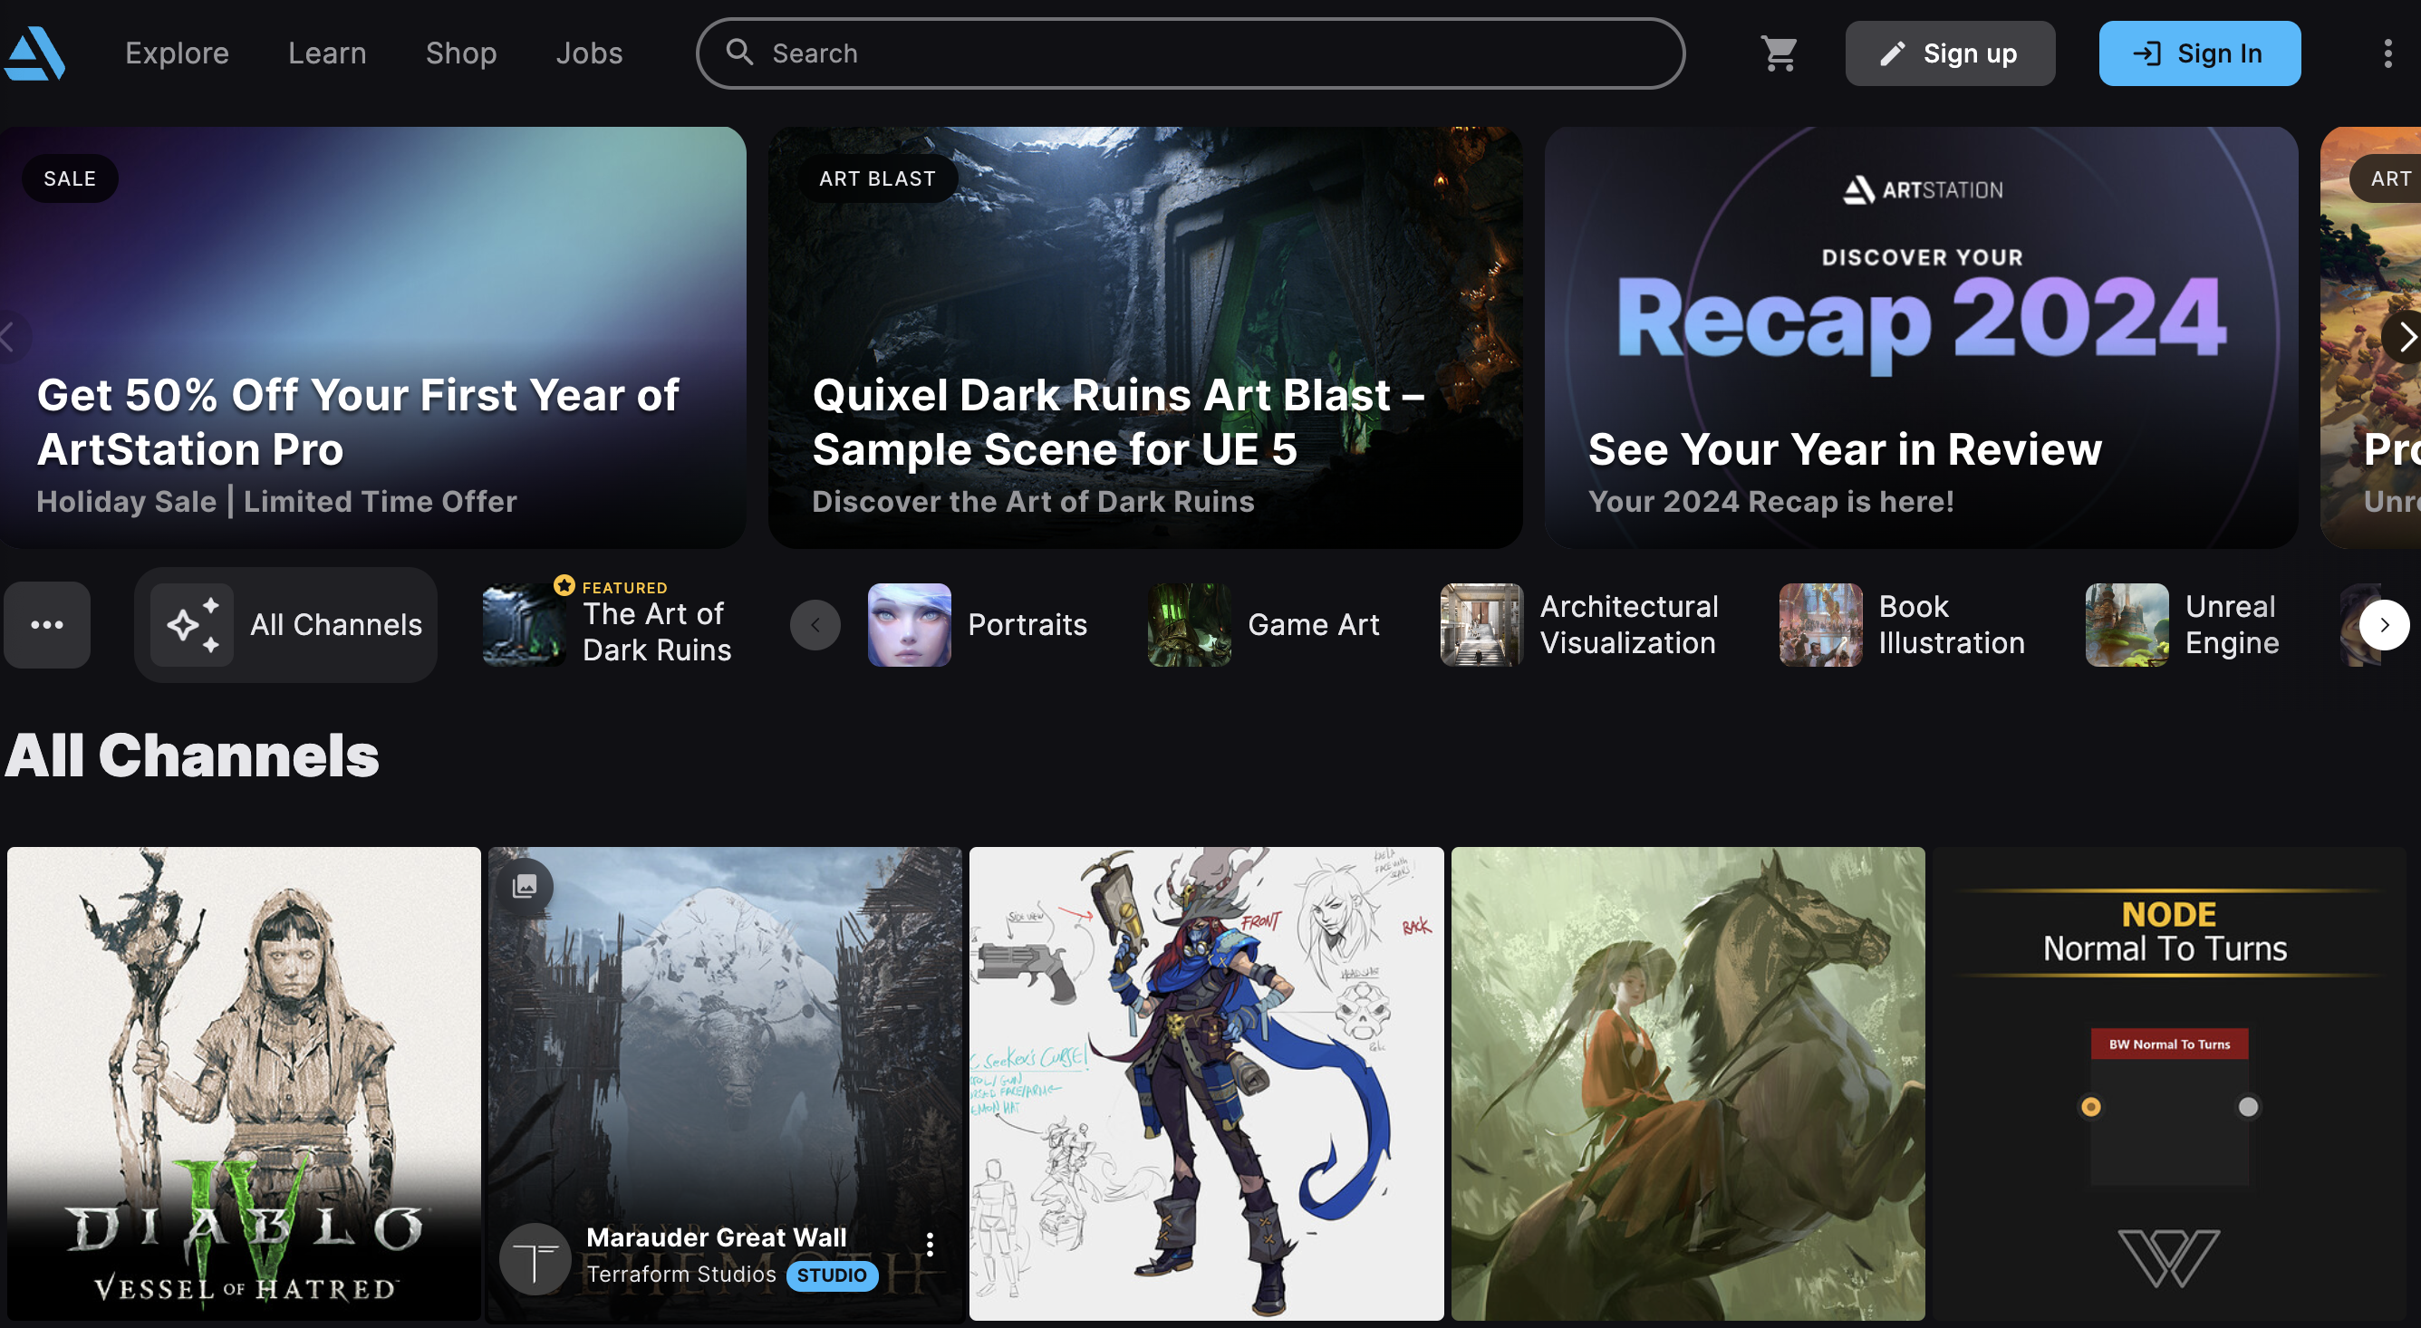This screenshot has width=2421, height=1328.
Task: Open the Recap 2024 Year in Review banner
Action: pos(1921,337)
